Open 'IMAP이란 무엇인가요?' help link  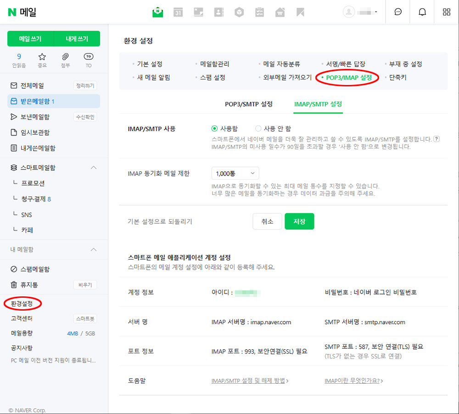(353, 381)
